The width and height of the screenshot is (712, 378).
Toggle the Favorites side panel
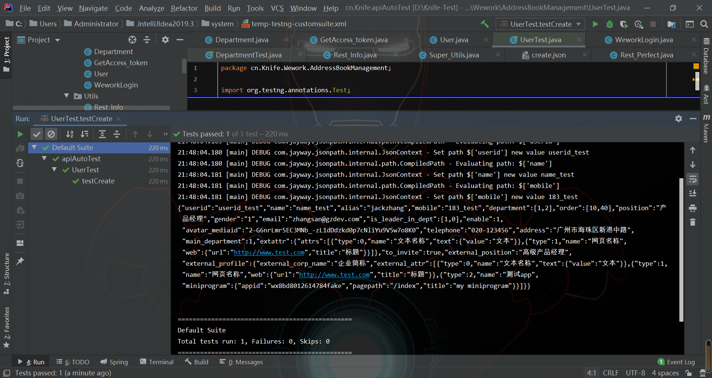6,328
